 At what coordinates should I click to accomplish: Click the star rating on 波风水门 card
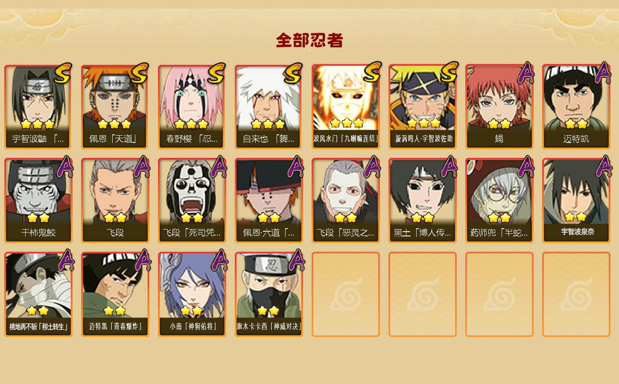coord(347,123)
